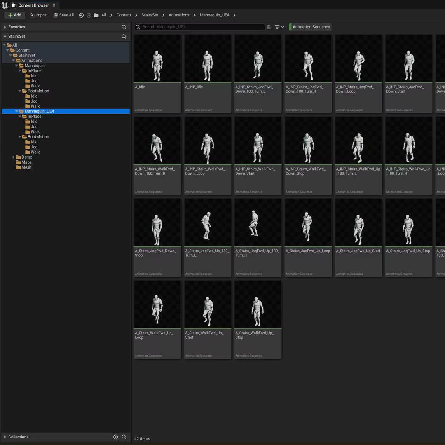Click the Import button
Viewport: 445px width, 445px height.
(39, 15)
